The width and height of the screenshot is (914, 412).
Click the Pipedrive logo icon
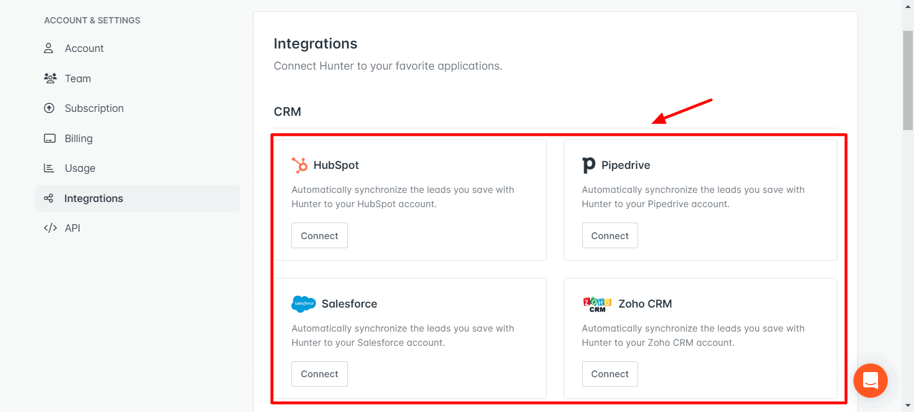click(588, 165)
